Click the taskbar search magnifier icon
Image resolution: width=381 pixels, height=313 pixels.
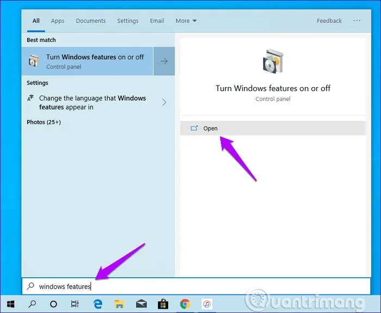[x=32, y=304]
